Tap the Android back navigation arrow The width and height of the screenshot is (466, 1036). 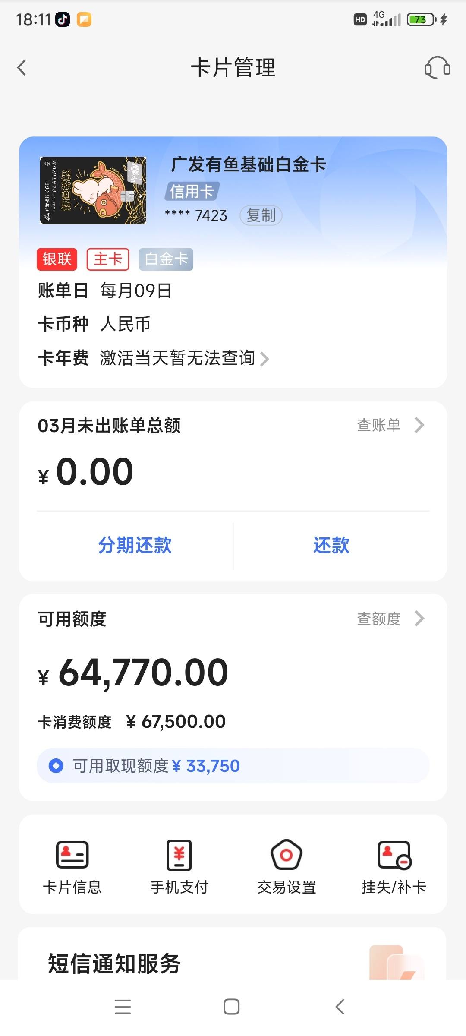(x=340, y=1007)
